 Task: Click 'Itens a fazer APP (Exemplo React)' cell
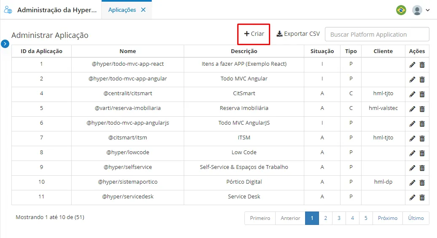click(x=244, y=64)
